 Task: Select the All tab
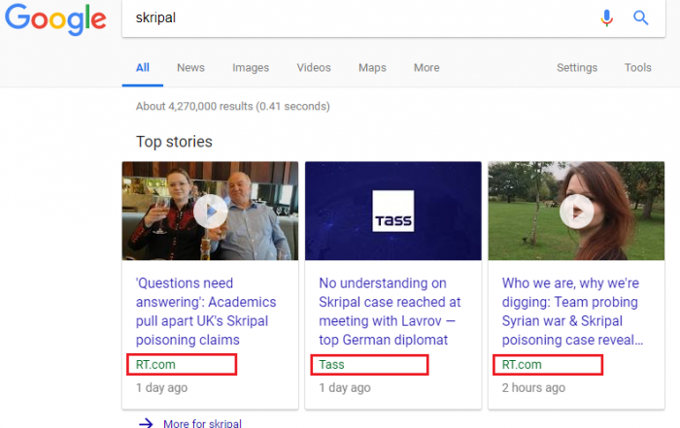[142, 68]
